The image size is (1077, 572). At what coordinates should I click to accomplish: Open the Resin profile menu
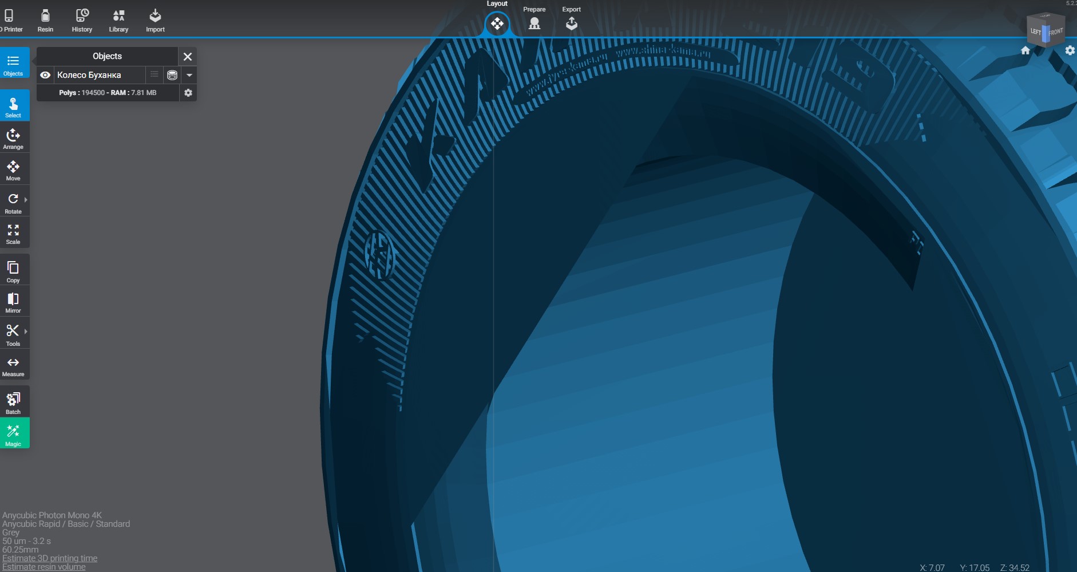pos(45,21)
